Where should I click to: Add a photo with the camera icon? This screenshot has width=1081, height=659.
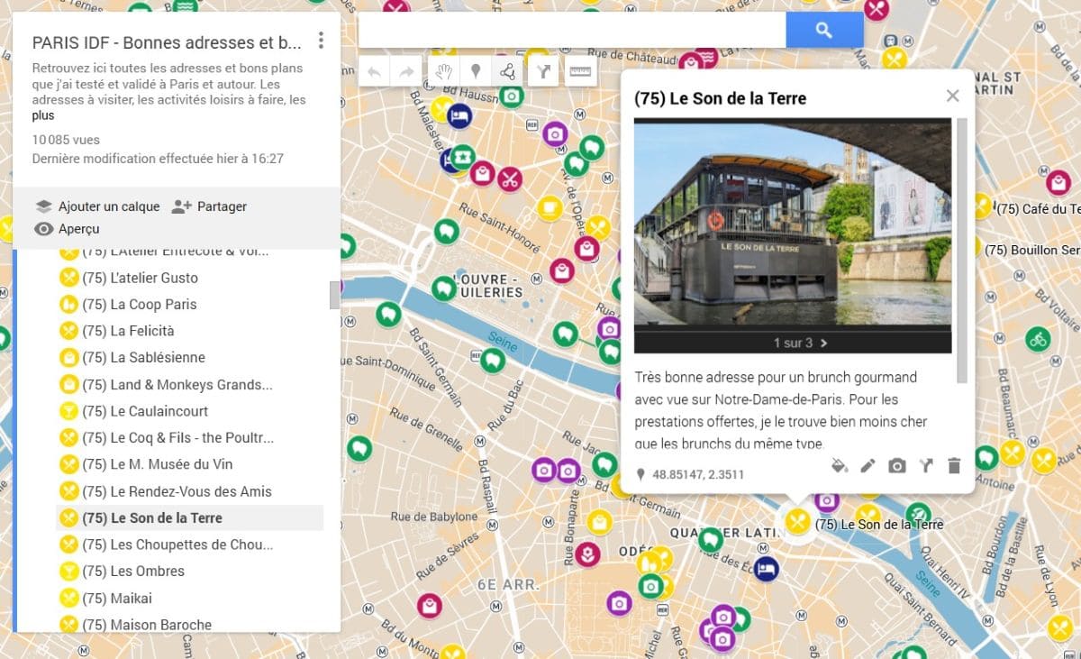896,466
